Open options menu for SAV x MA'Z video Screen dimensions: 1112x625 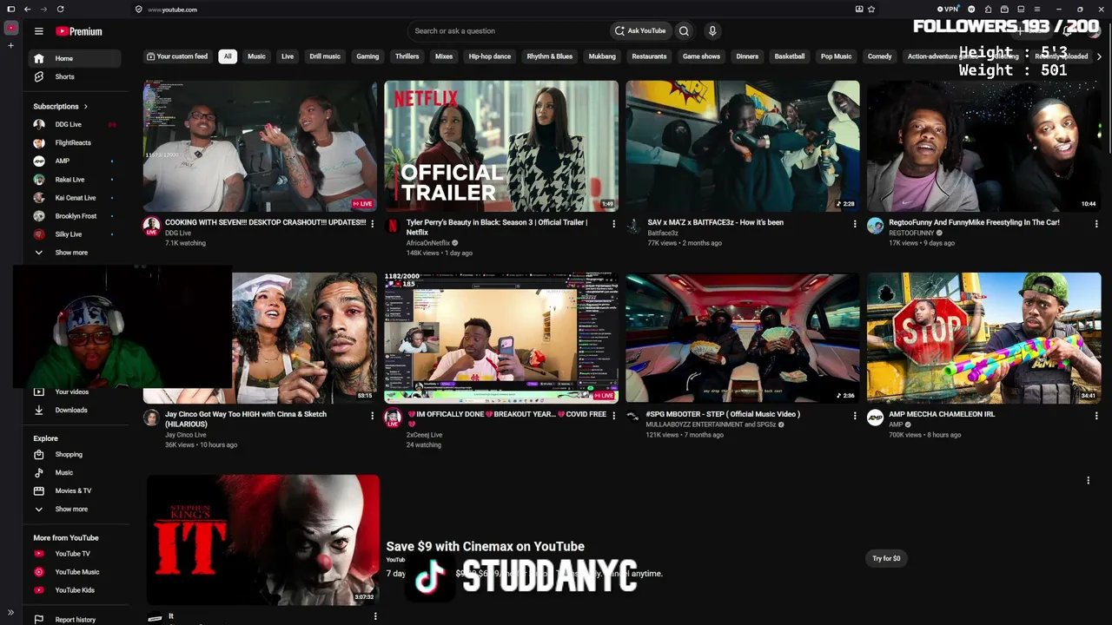(x=855, y=224)
